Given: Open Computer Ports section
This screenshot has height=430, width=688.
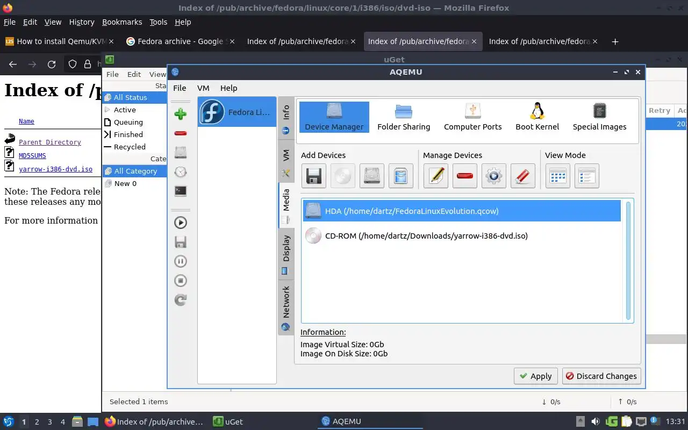Looking at the screenshot, I should (x=473, y=117).
